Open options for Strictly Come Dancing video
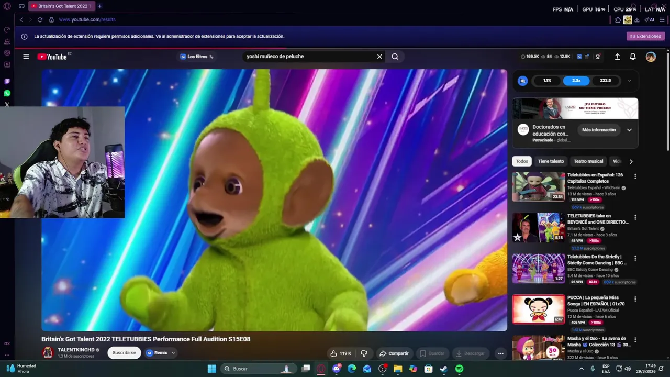Image resolution: width=670 pixels, height=377 pixels. coord(635,258)
